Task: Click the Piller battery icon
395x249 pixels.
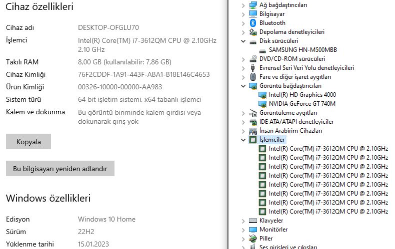Action: pyautogui.click(x=253, y=239)
